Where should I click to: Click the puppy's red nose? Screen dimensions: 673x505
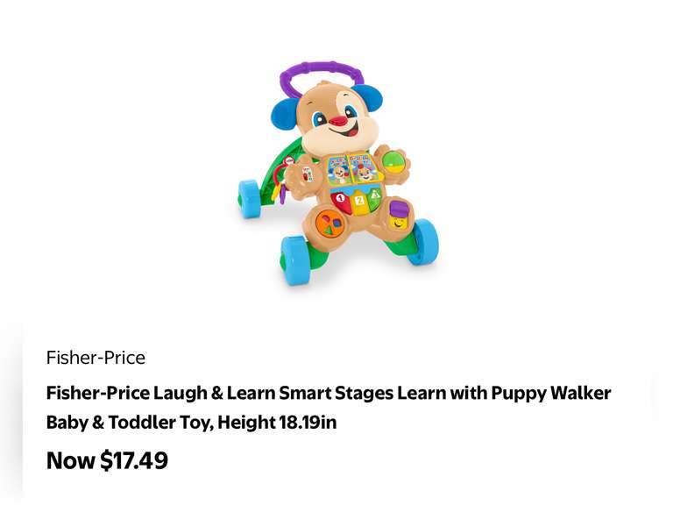click(339, 121)
